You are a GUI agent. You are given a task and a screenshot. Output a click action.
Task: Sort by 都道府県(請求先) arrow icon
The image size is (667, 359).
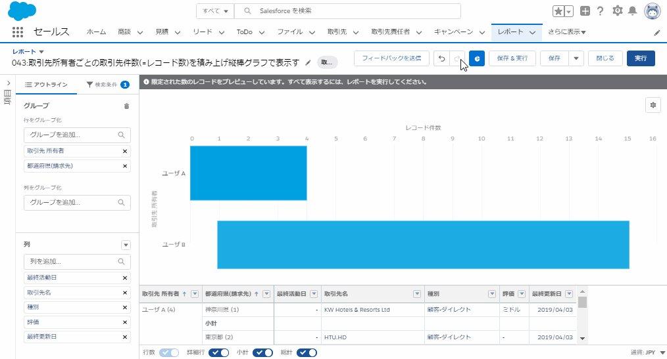pyautogui.click(x=256, y=293)
